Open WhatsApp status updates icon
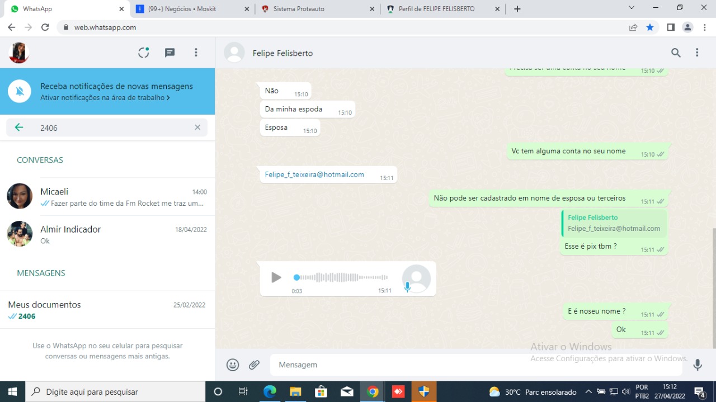 (x=144, y=53)
